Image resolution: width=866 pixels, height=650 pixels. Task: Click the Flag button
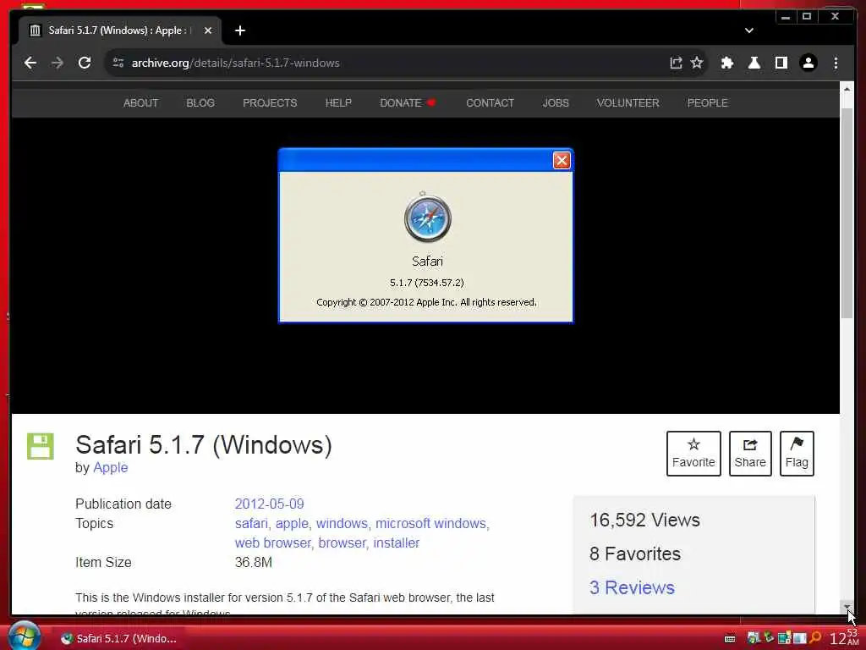pyautogui.click(x=797, y=454)
